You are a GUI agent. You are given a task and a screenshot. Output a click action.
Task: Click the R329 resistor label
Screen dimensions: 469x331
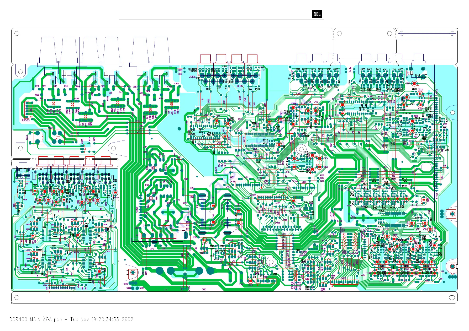[x=416, y=116]
